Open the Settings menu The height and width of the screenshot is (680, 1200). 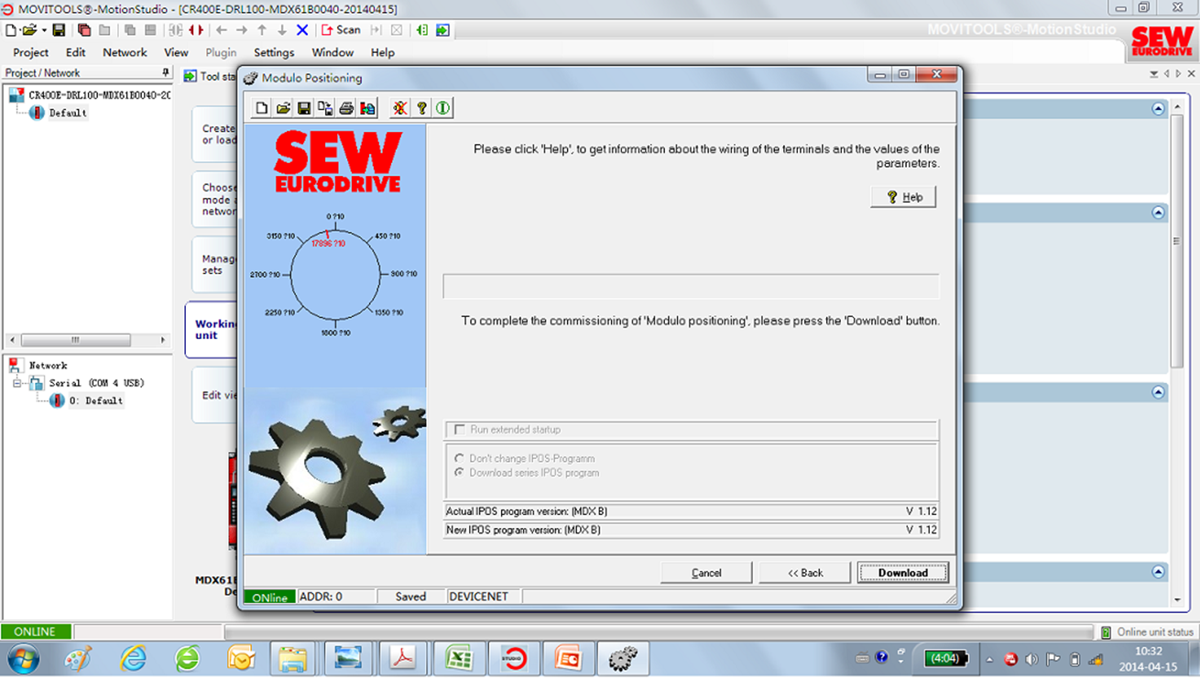274,52
